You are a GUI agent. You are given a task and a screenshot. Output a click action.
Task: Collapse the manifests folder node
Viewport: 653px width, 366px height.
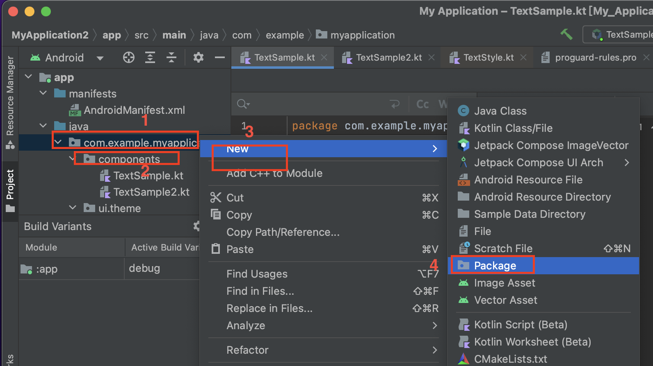43,93
